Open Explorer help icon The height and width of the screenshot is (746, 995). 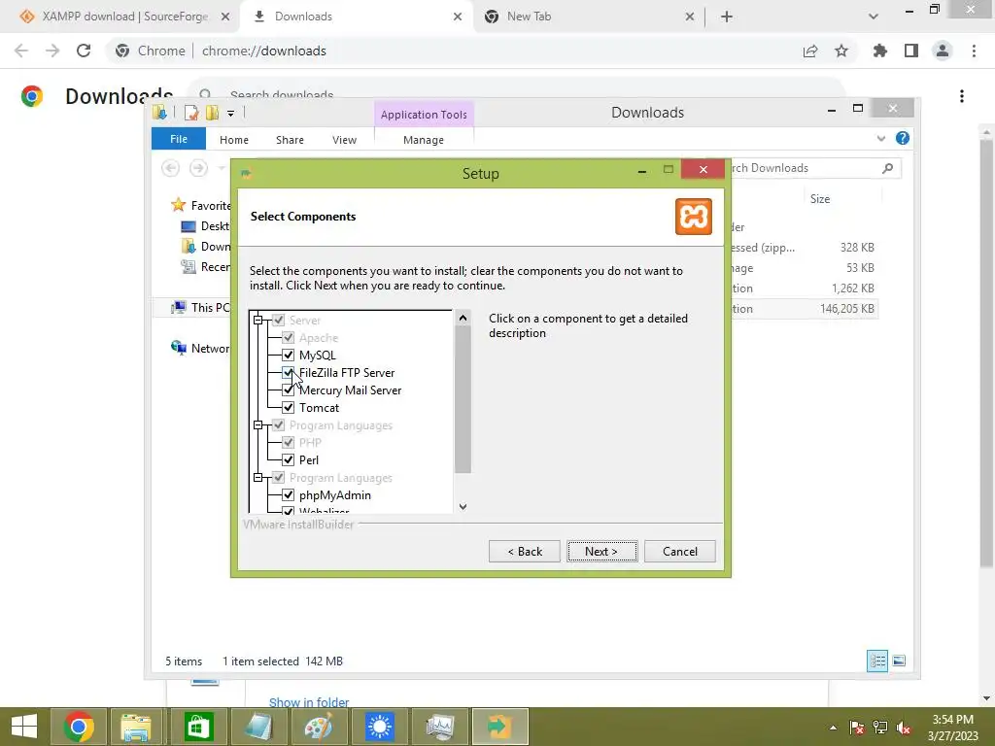pos(903,138)
